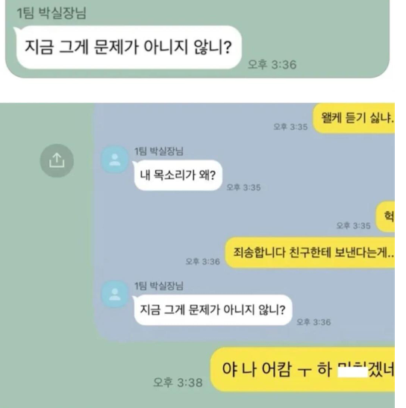Open the embedded blue chat screenshot image
The image size is (406, 408).
[x=244, y=222]
